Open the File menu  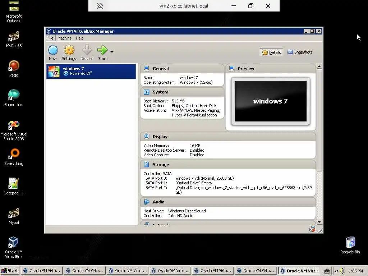tap(50, 38)
